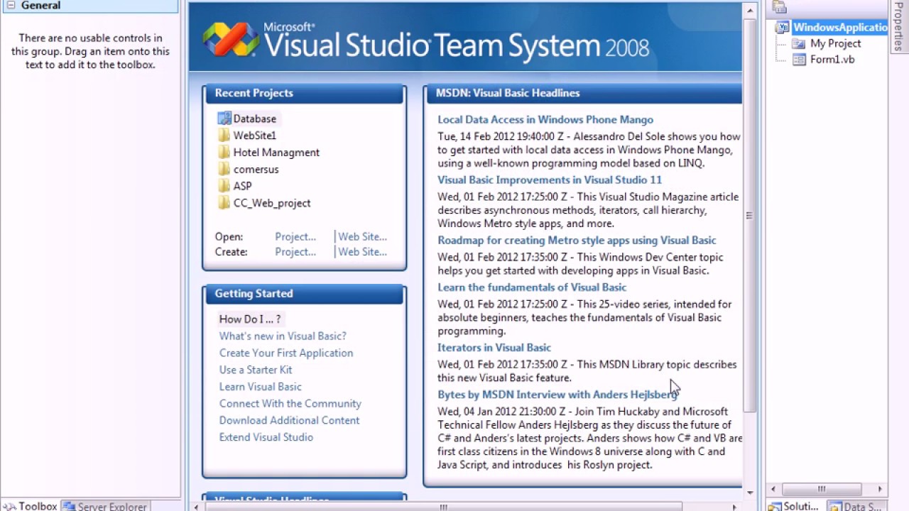Viewport: 909px width, 511px height.
Task: Open 'What's new in Visual Basic?' link
Action: click(x=283, y=336)
